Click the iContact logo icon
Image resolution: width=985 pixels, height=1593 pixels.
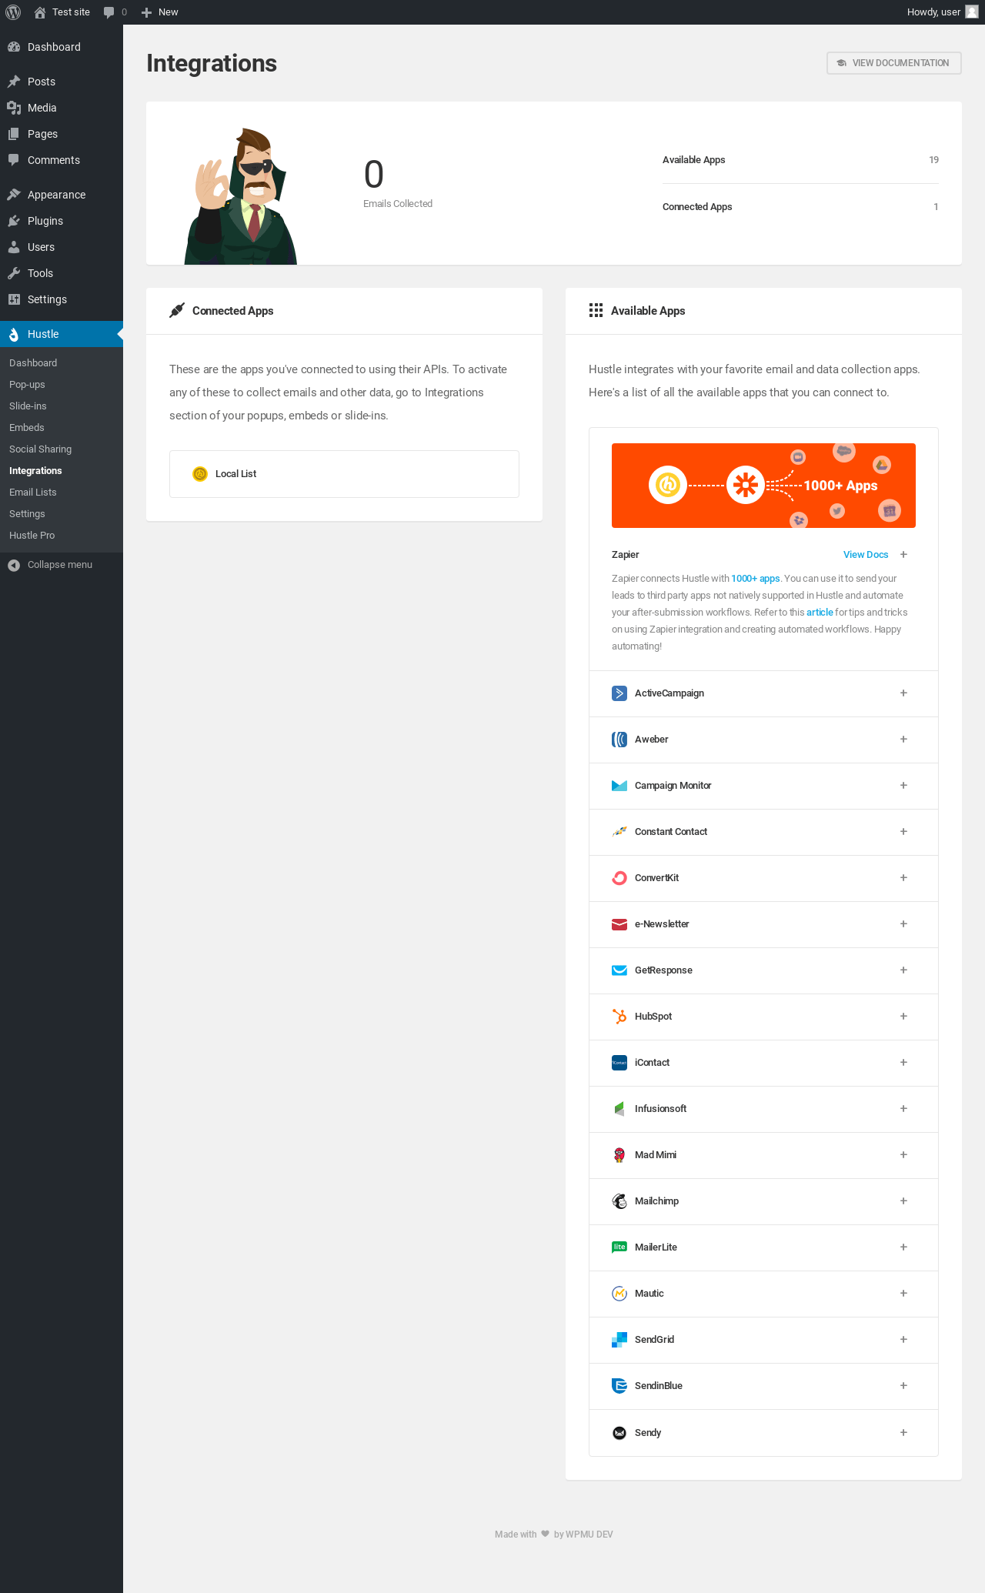[x=619, y=1063]
